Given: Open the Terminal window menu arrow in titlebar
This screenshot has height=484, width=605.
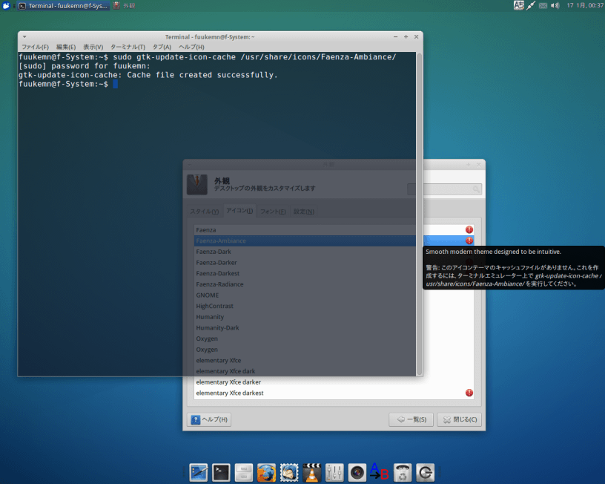Looking at the screenshot, I should [24, 37].
